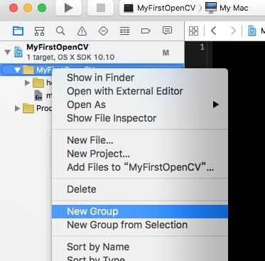Viewport: 265px width, 261px height.
Task: Go forward in editor history
Action: tap(233, 31)
